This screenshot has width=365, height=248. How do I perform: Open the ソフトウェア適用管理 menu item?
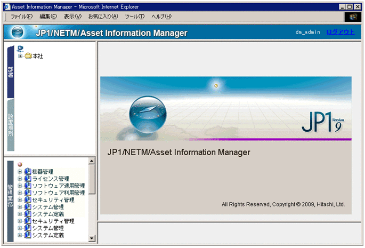[59, 186]
